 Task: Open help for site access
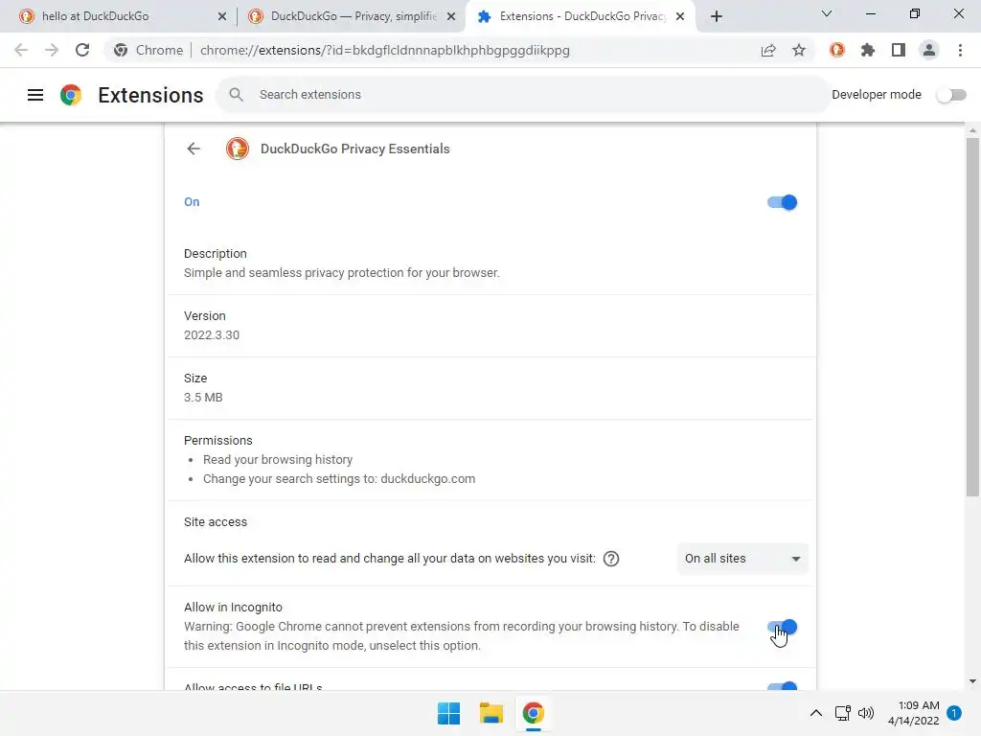(x=610, y=559)
